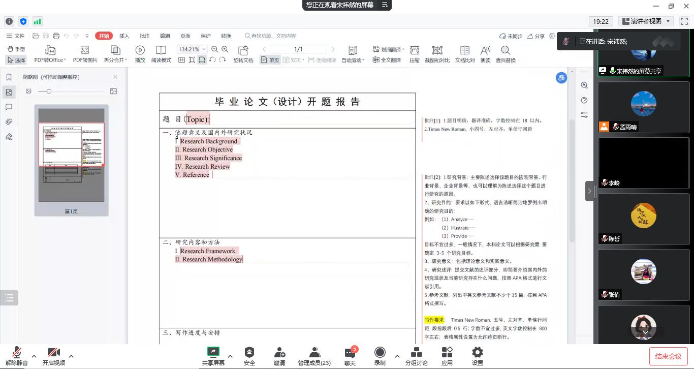The image size is (694, 369).
Task: Switch to the 页面 tab
Action: click(x=185, y=36)
